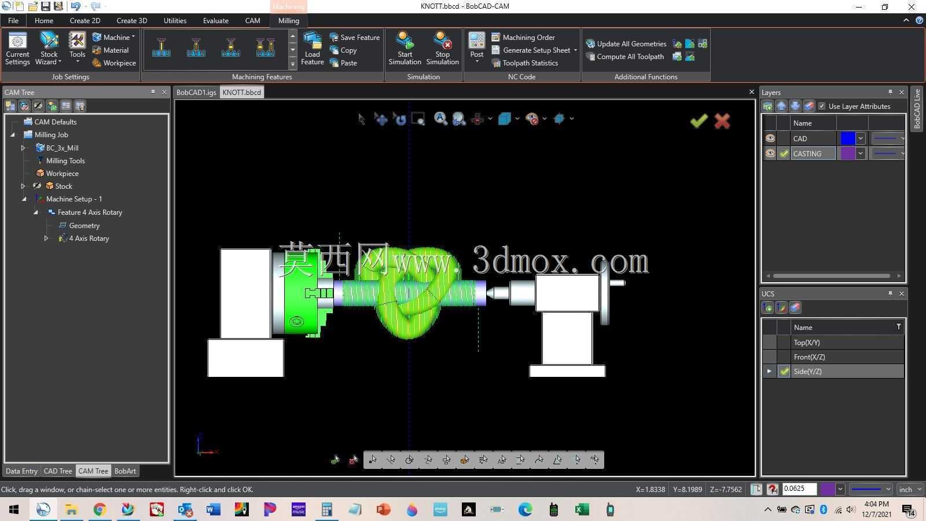Click the first CAM Tree toolbar icon
Screen dimensions: 926x521
point(10,106)
